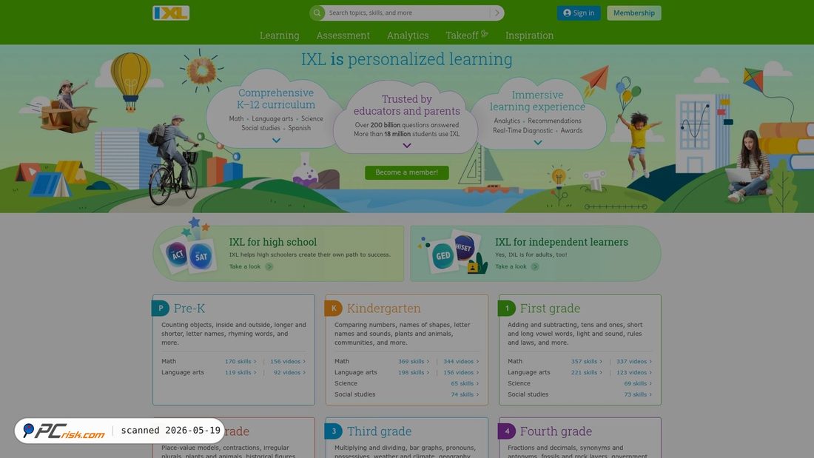
Task: Open First grade Social studies 73 skills
Action: (x=637, y=394)
